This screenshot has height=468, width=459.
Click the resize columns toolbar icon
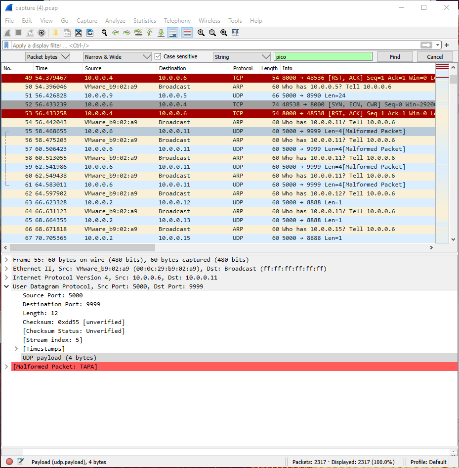coord(235,33)
